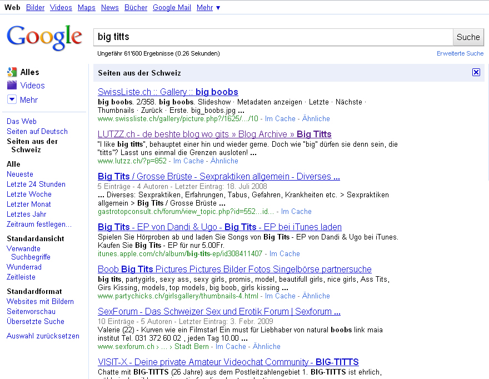This screenshot has height=379, width=489.
Task: Filter results to Seiten auf Deutsch
Action: (x=37, y=131)
